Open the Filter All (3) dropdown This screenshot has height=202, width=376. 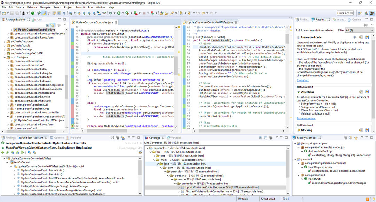pyautogui.click(x=359, y=30)
